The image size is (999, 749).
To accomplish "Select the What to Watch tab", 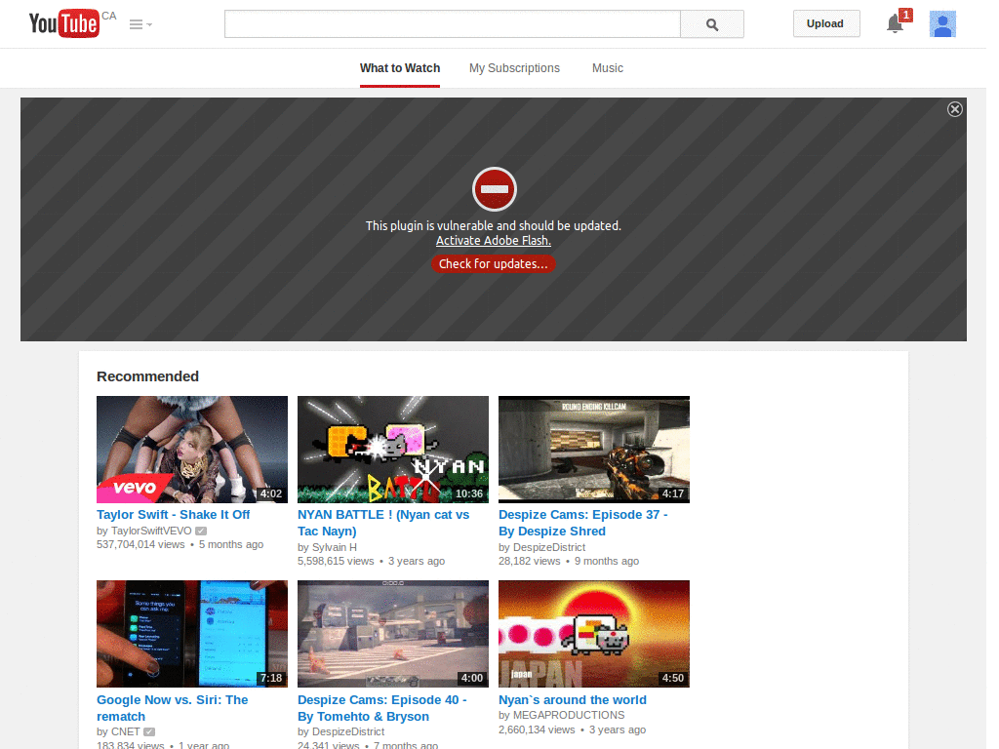I will (399, 68).
